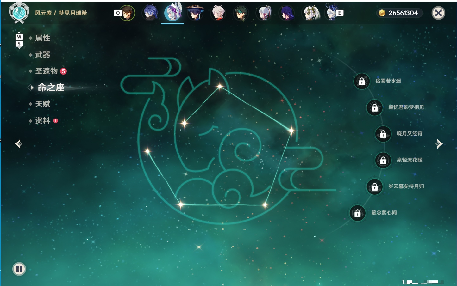Image resolution: width=457 pixels, height=286 pixels.
Task: Select the locked 慕念萦心间 constellation node
Action: (x=358, y=213)
